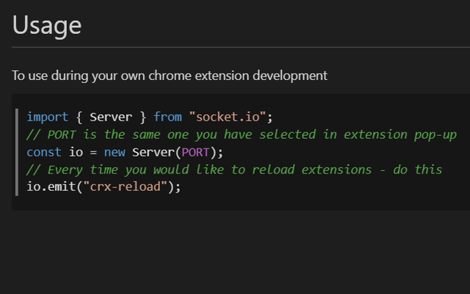This screenshot has width=470, height=294.
Task: Click the line "const io = new Server(PORT);"
Action: (x=125, y=152)
